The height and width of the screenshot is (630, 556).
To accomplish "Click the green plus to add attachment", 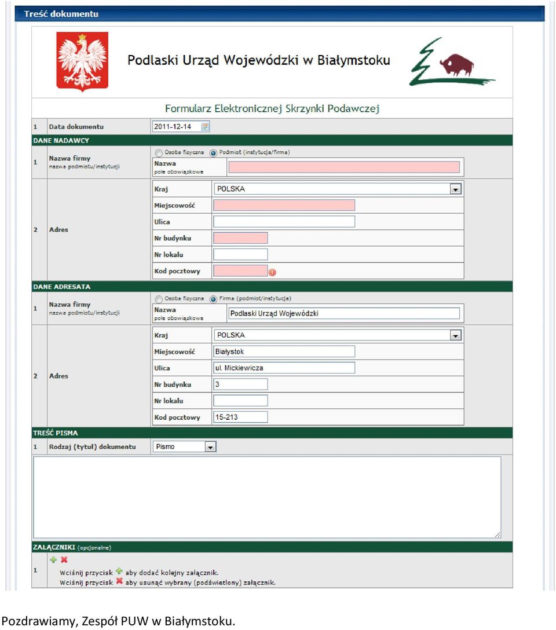I will 53,560.
